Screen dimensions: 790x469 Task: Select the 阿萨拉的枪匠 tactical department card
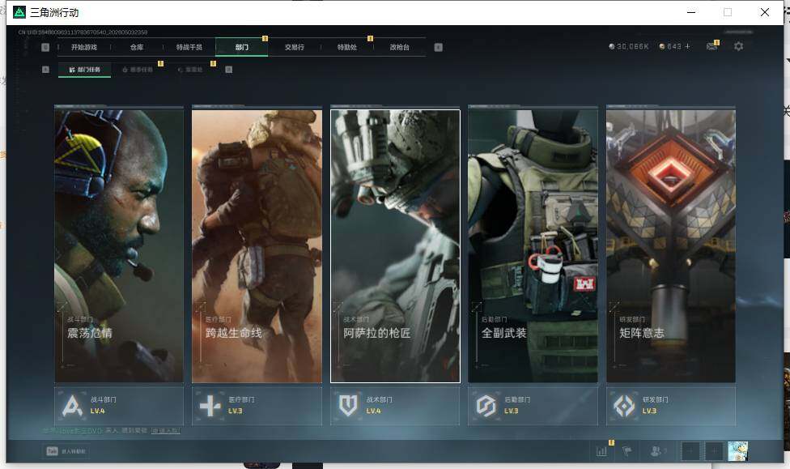pos(395,246)
